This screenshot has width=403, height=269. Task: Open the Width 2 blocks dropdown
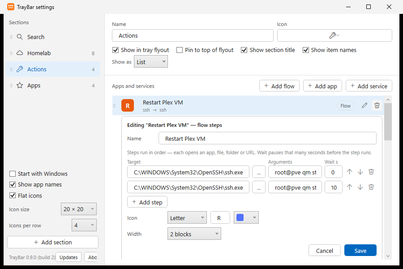point(194,234)
